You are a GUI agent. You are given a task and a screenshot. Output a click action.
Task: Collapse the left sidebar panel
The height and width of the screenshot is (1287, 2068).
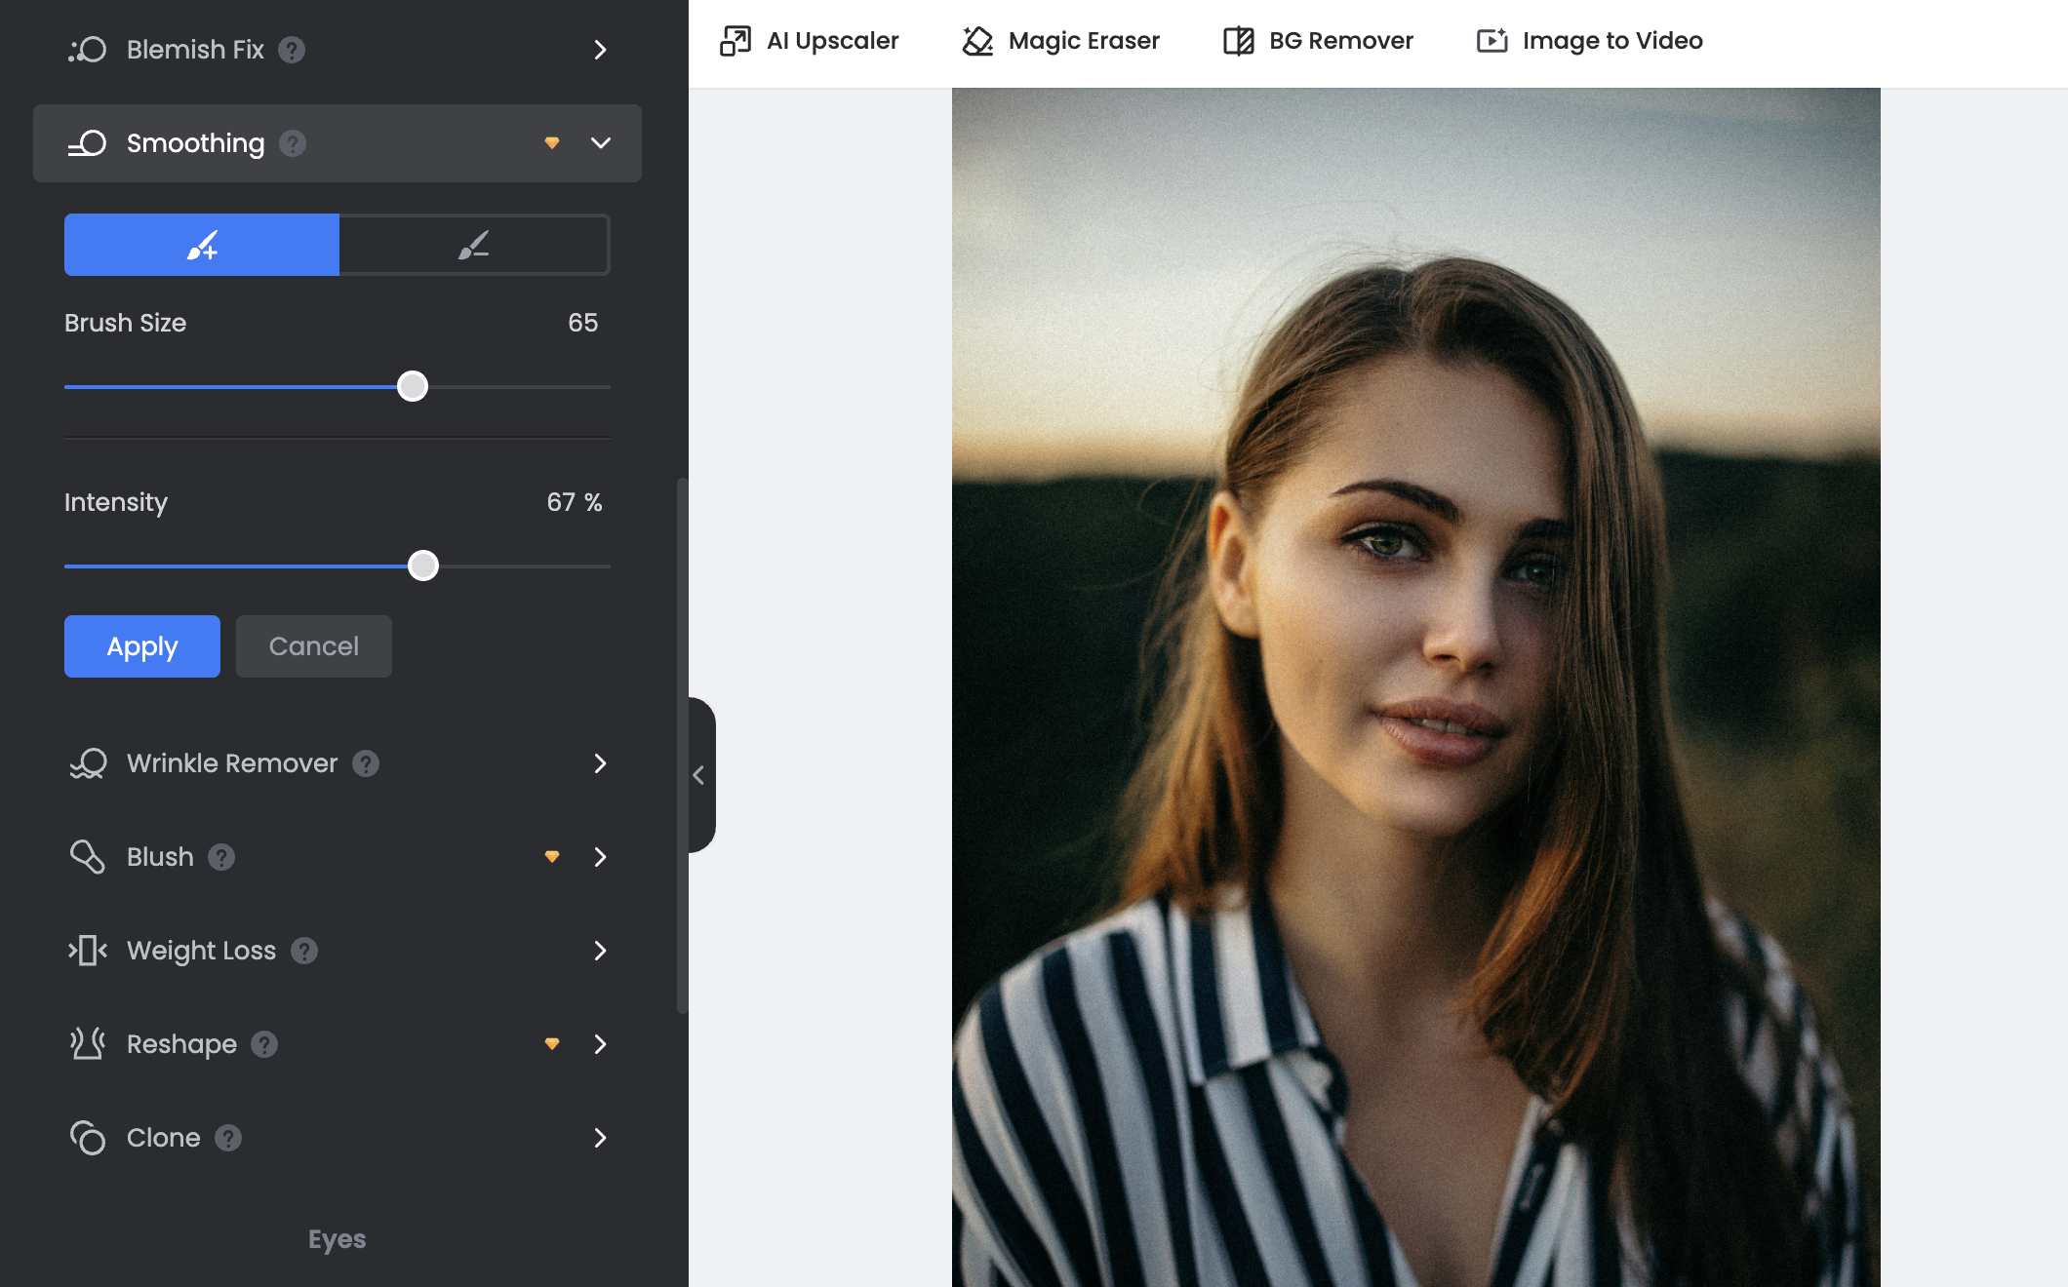[x=700, y=775]
